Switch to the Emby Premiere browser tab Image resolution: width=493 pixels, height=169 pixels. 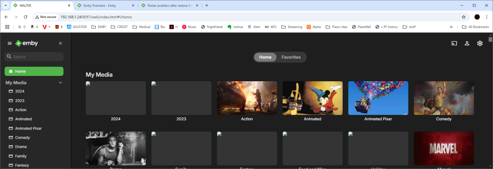[105, 5]
